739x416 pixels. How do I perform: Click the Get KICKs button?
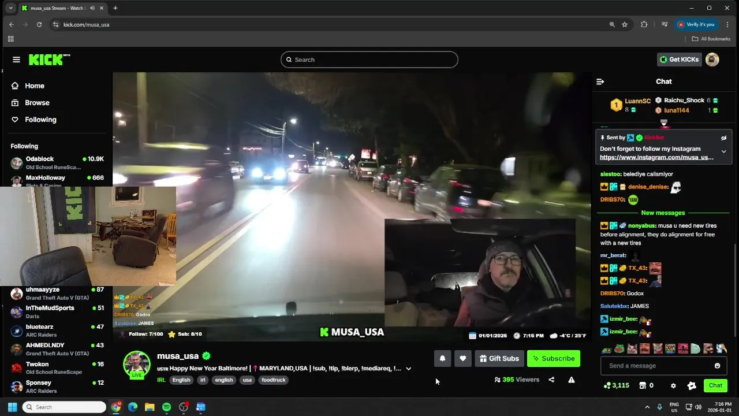(679, 60)
